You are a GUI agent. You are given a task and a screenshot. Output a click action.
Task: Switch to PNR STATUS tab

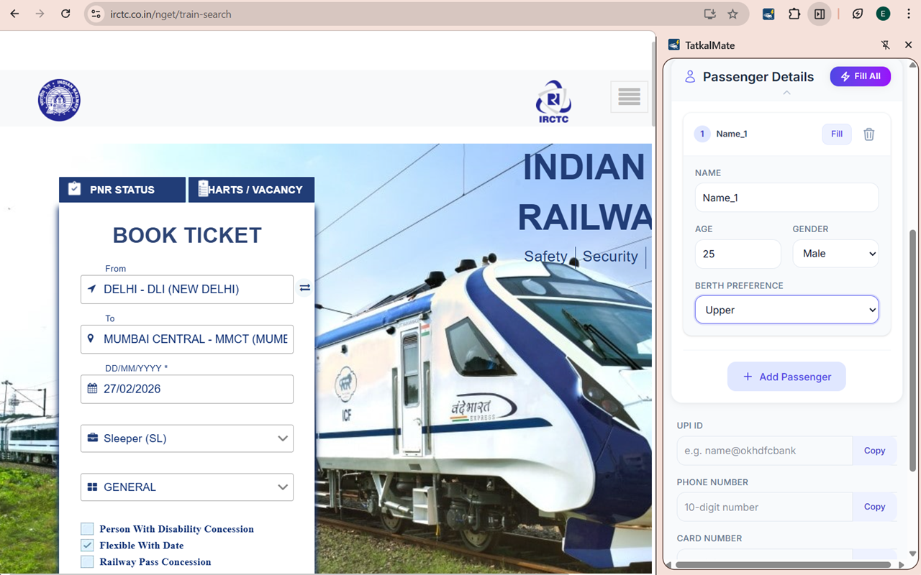[122, 190]
